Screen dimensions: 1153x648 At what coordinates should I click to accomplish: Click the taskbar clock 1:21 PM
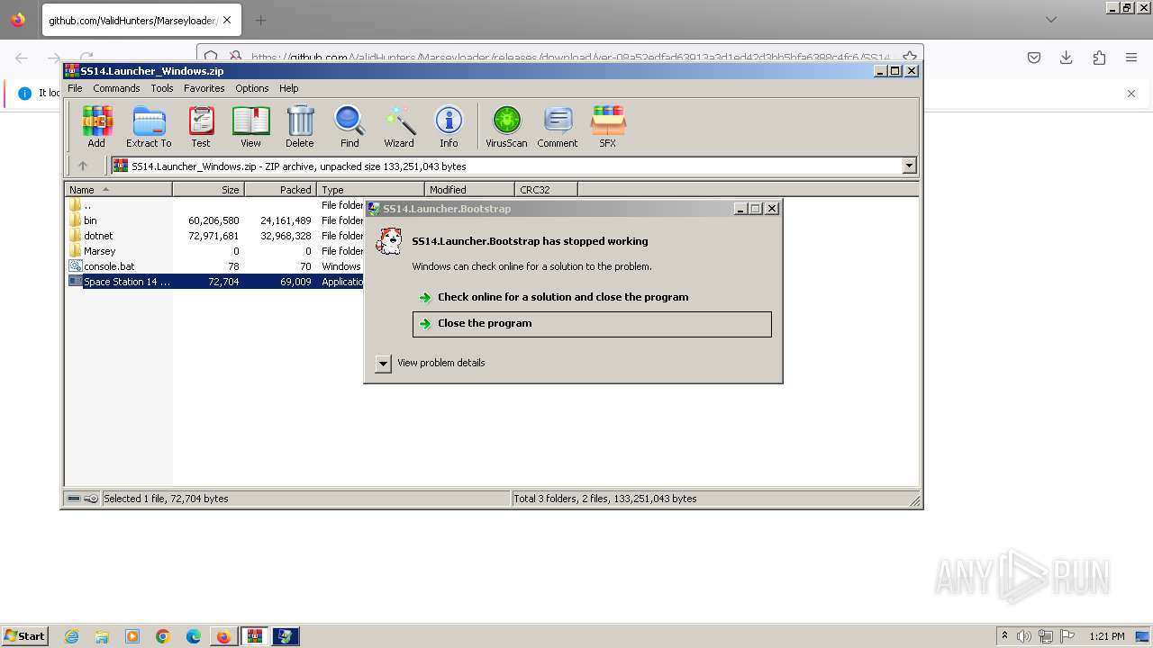click(1107, 636)
